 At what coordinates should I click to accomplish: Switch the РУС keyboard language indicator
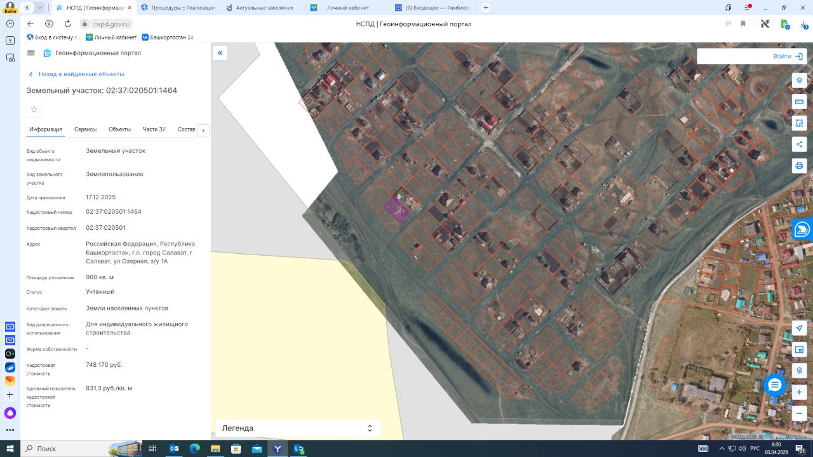755,449
